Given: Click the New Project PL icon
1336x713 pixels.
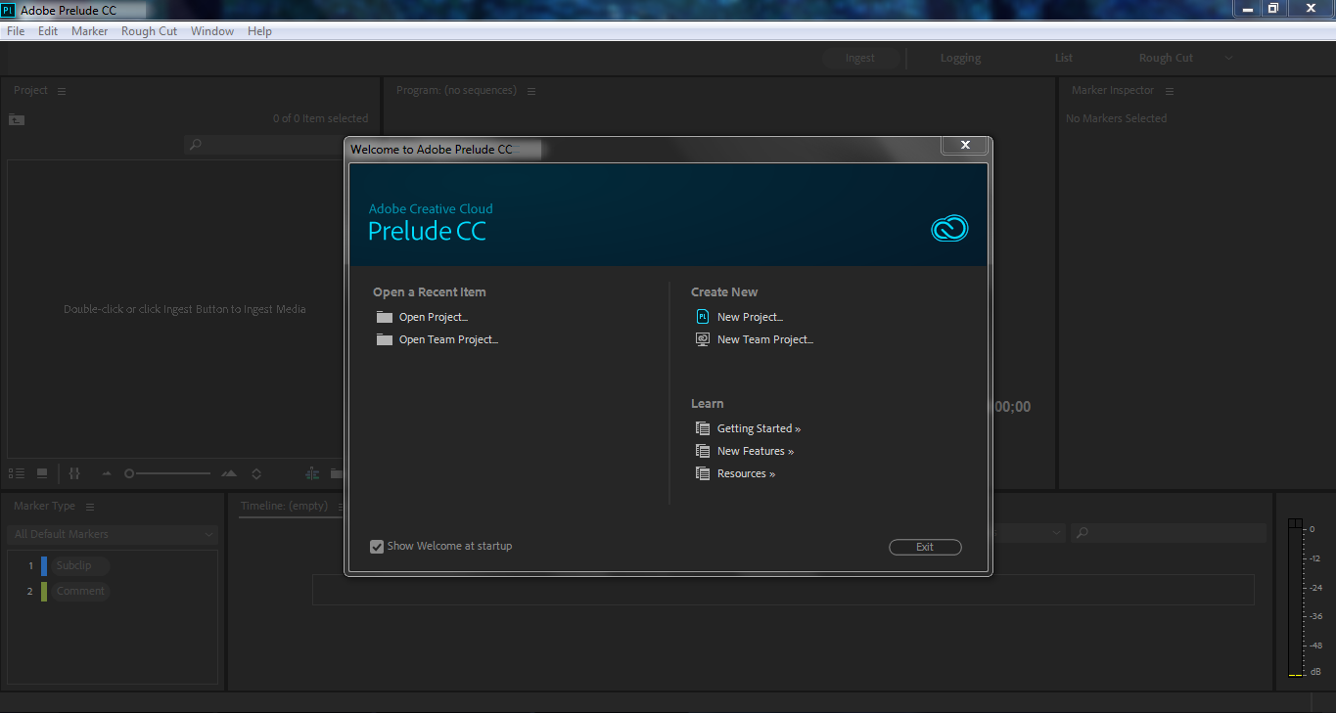Looking at the screenshot, I should point(702,317).
